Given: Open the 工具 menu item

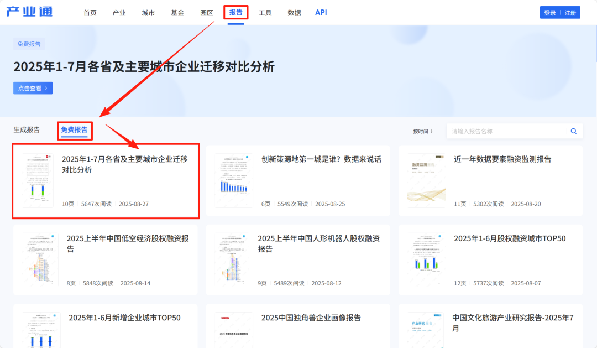Looking at the screenshot, I should (x=265, y=13).
